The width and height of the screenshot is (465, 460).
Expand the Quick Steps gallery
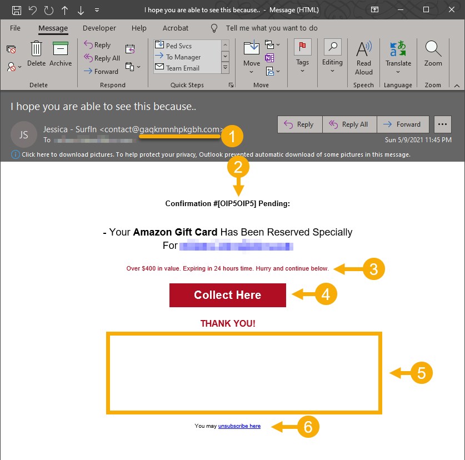pyautogui.click(x=226, y=68)
